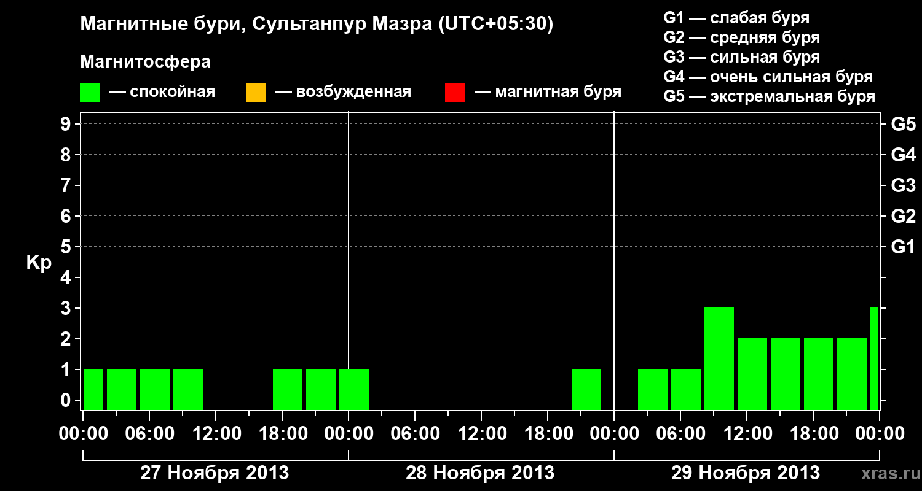Click the '12:00' time label for 28 Ноября

[481, 434]
